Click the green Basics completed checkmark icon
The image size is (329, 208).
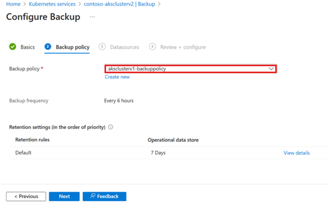pos(12,46)
